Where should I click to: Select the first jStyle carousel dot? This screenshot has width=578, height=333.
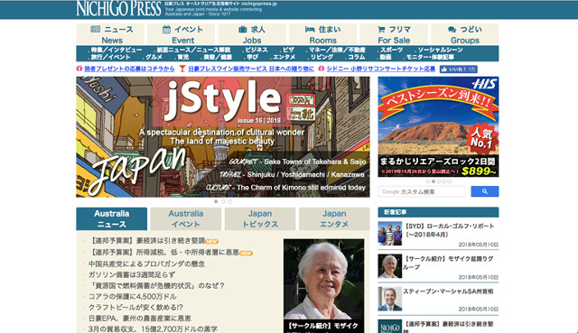pos(216,201)
